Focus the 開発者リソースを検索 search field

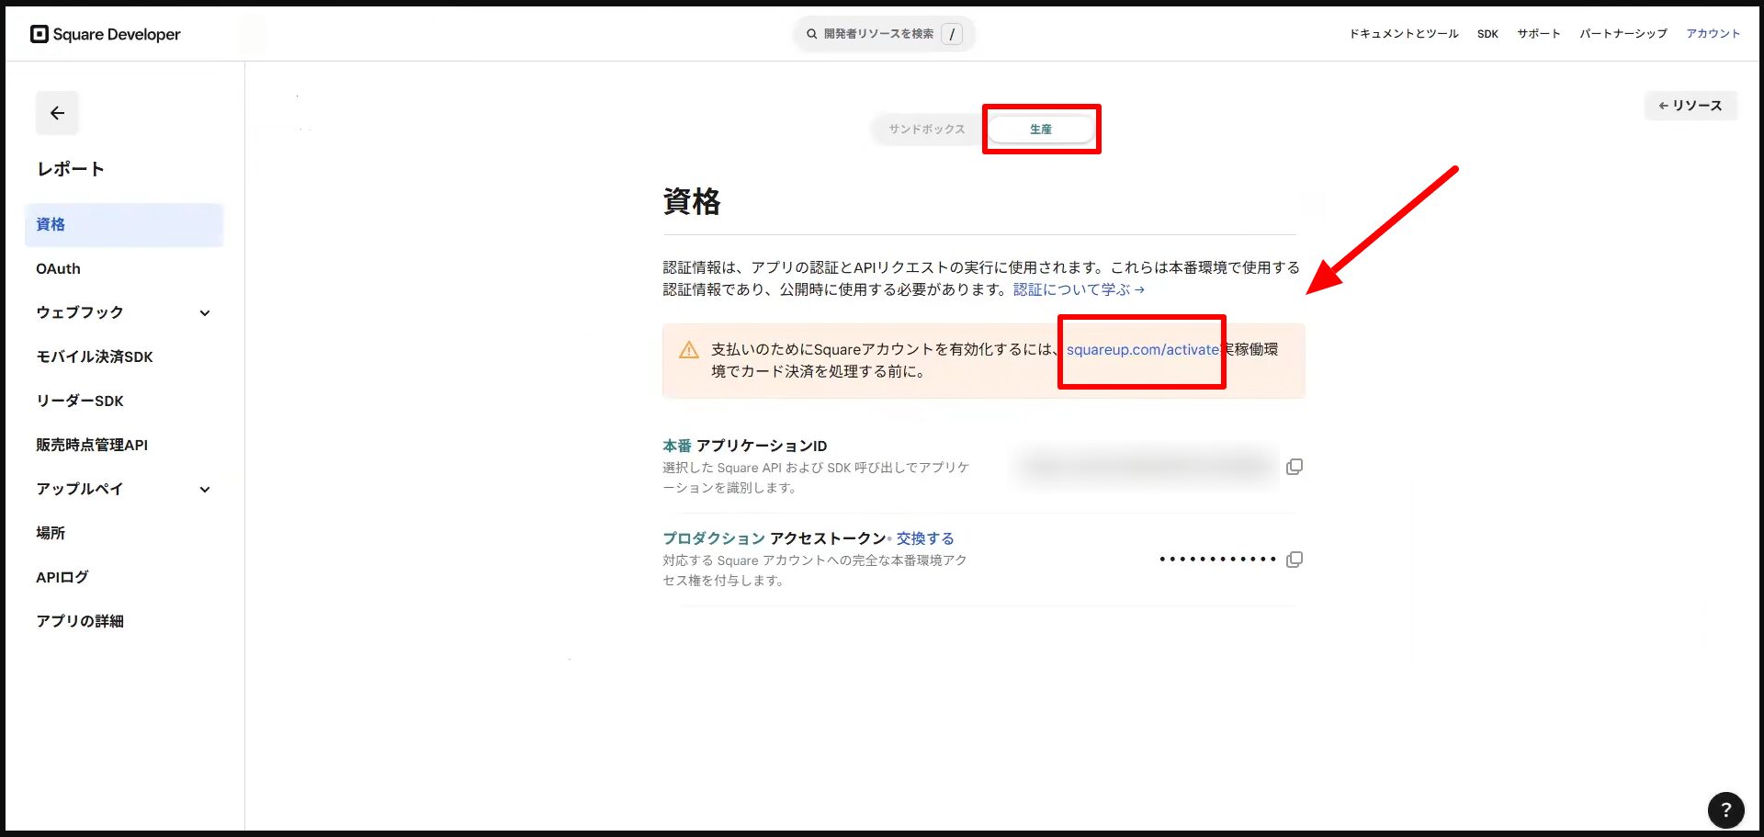pyautogui.click(x=884, y=34)
